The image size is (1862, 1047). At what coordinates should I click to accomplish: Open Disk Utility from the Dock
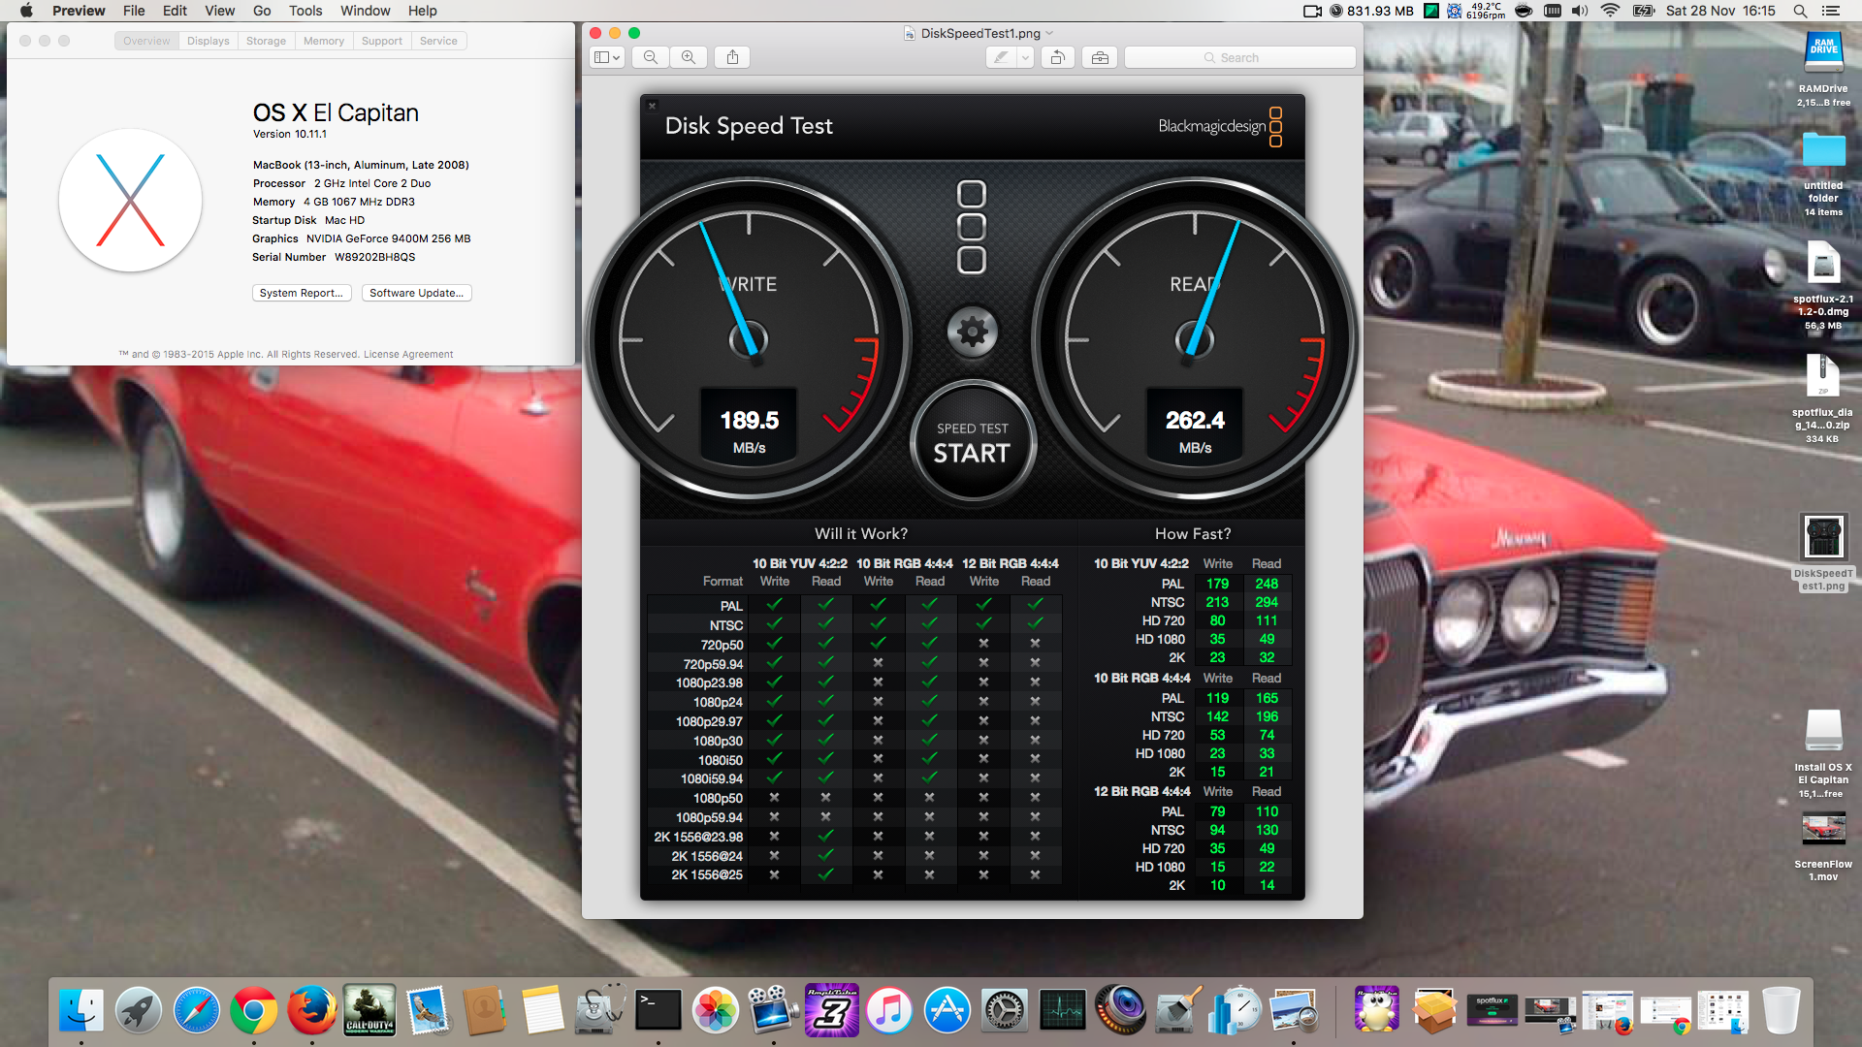coord(600,1011)
